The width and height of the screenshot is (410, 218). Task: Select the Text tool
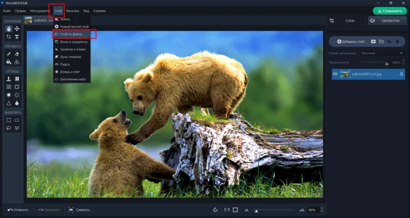pyautogui.click(x=17, y=37)
